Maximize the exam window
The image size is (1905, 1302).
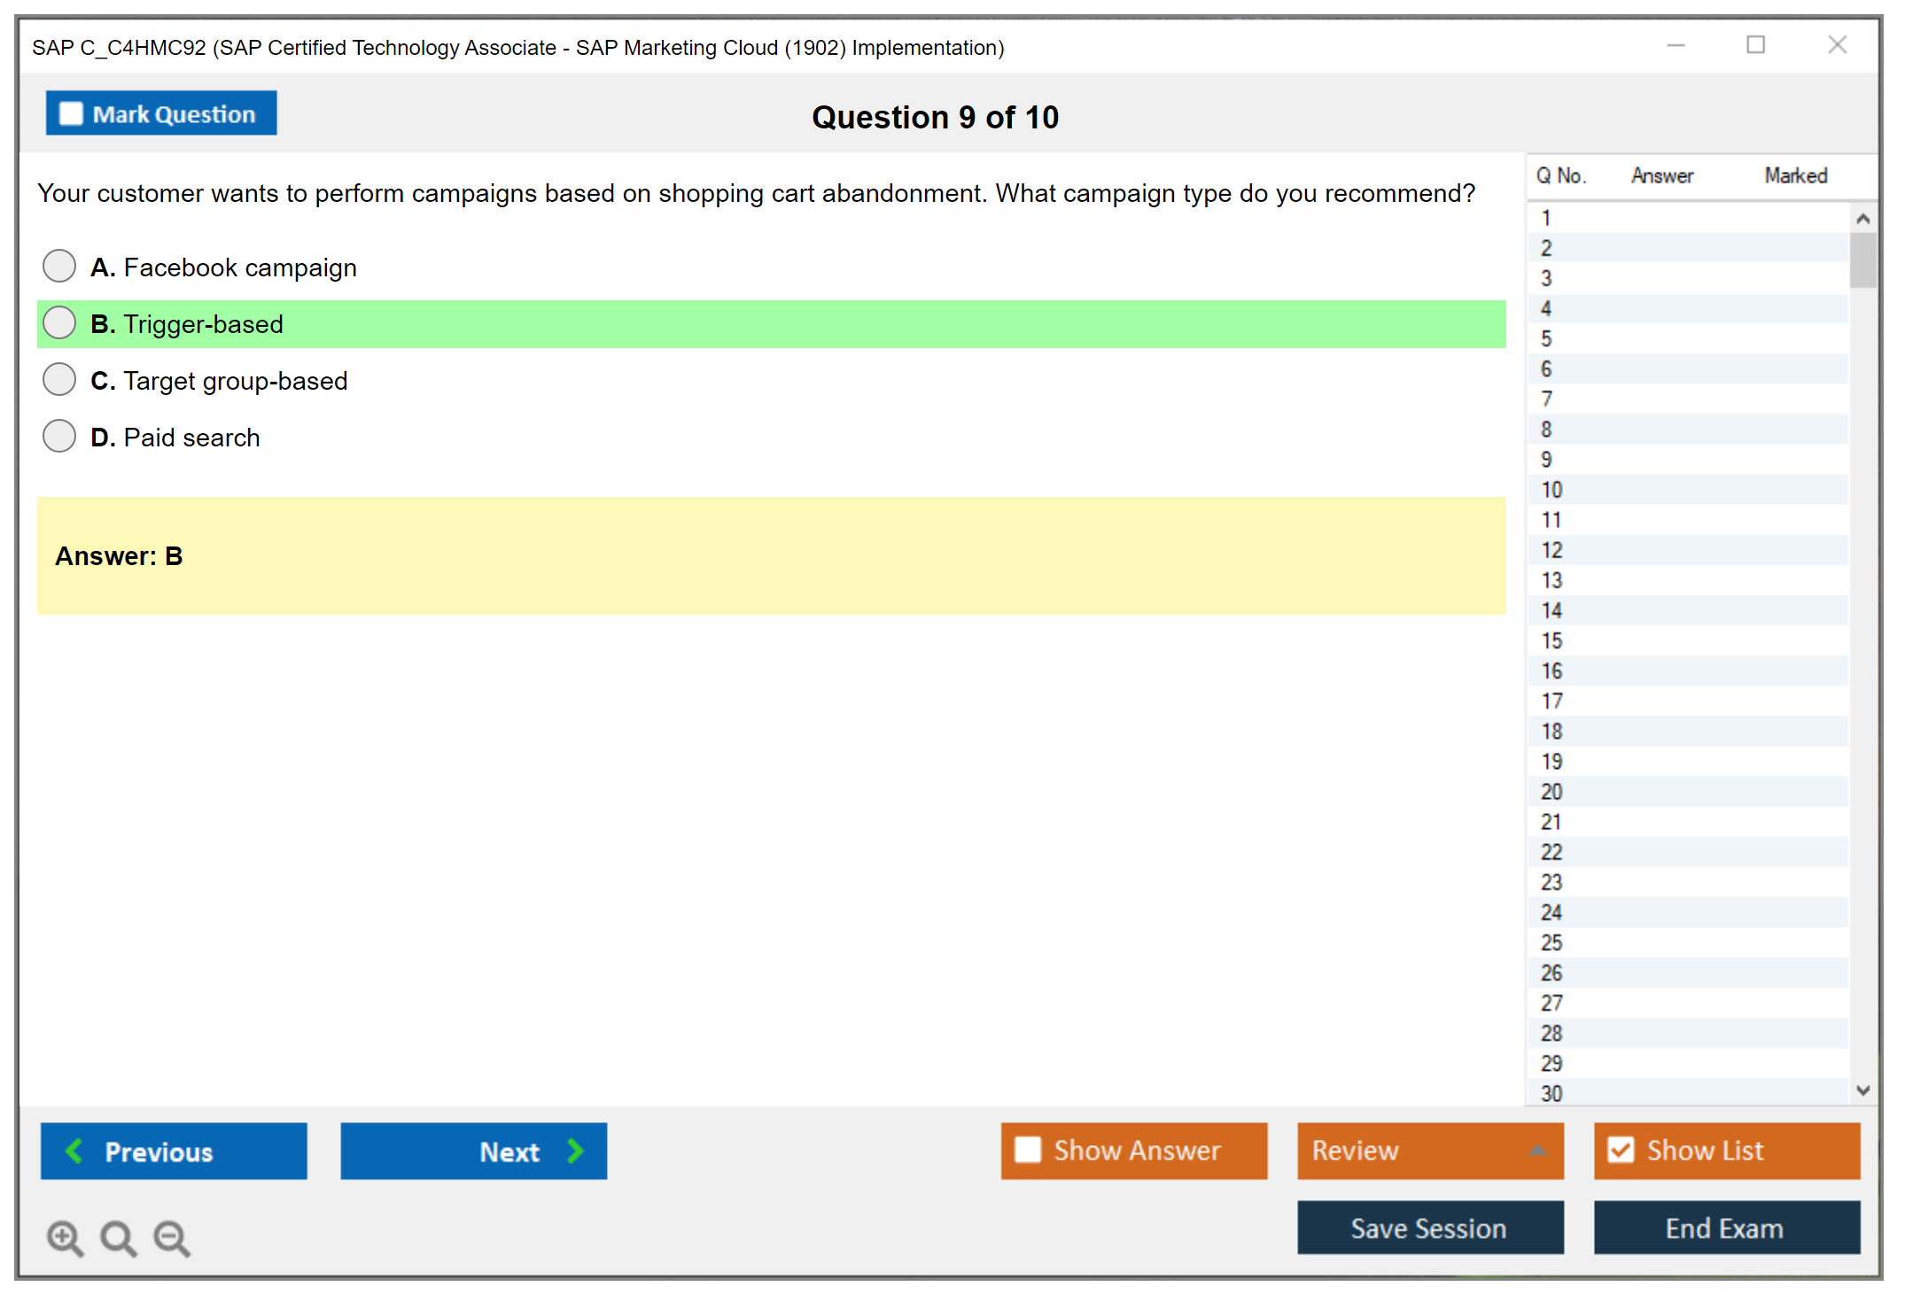(1755, 45)
